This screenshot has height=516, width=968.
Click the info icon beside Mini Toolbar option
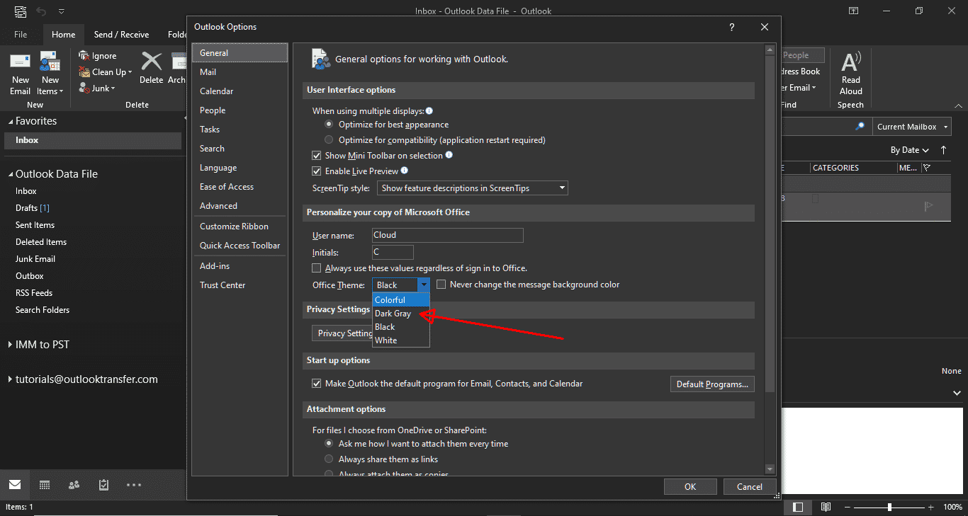pyautogui.click(x=449, y=155)
